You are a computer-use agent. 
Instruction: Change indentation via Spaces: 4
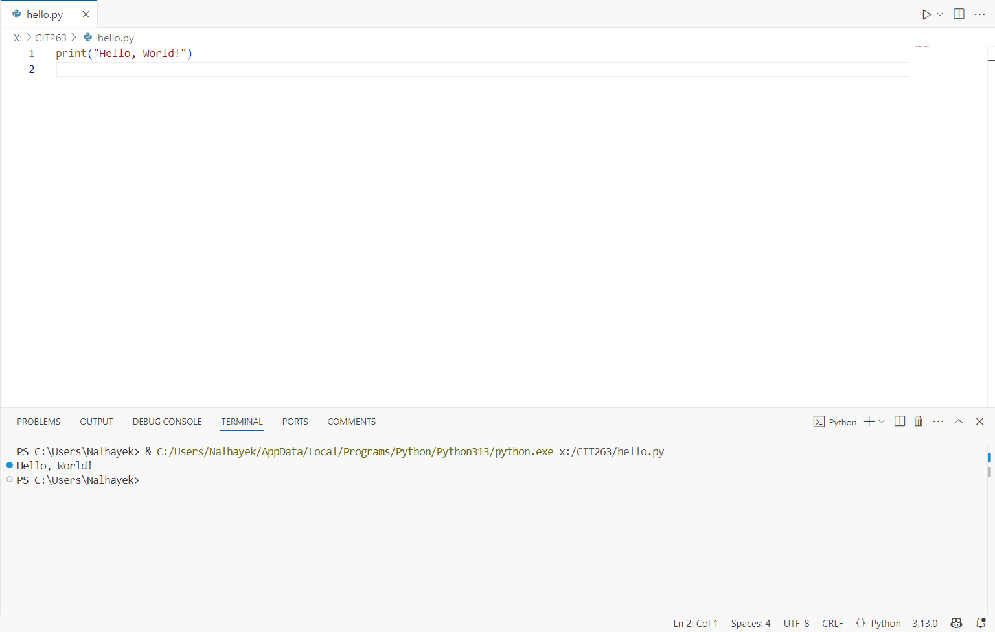[x=751, y=623]
